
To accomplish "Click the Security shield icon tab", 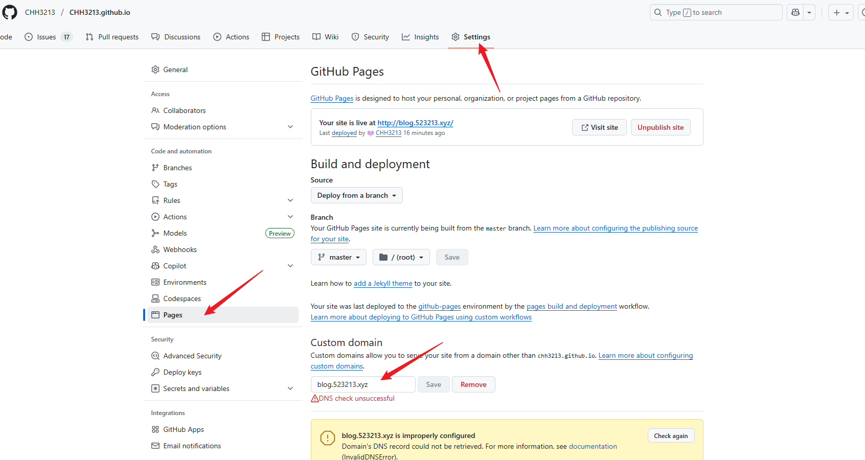I will 370,37.
